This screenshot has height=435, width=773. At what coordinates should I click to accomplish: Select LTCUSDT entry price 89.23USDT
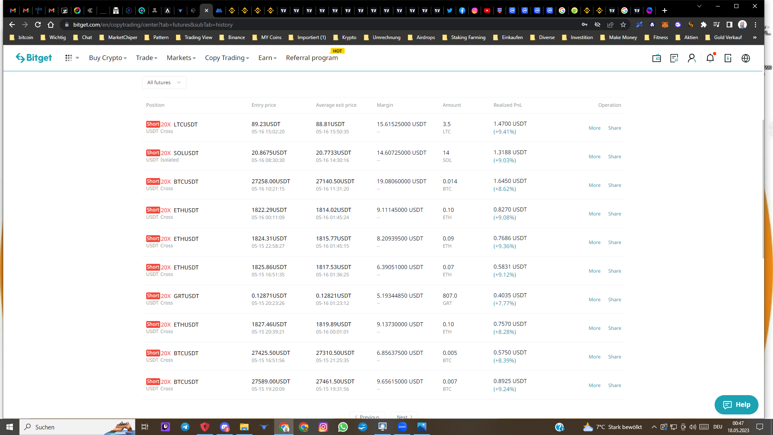click(x=266, y=124)
